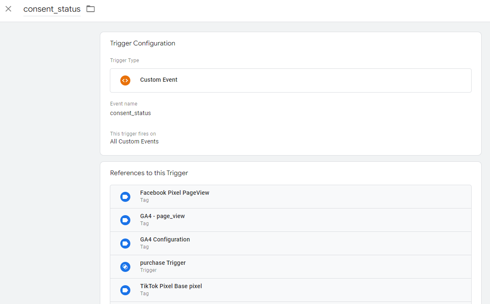Edit the consent_status trigger name field

point(52,9)
